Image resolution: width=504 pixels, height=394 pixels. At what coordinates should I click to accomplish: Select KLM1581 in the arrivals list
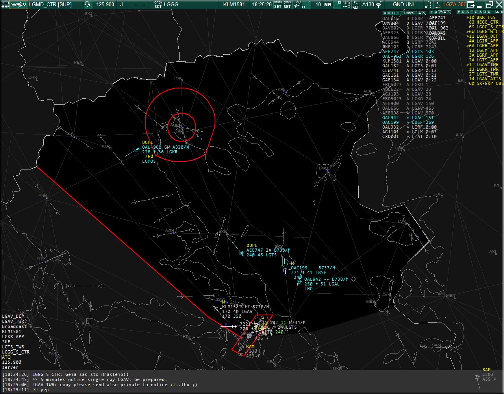pyautogui.click(x=392, y=61)
